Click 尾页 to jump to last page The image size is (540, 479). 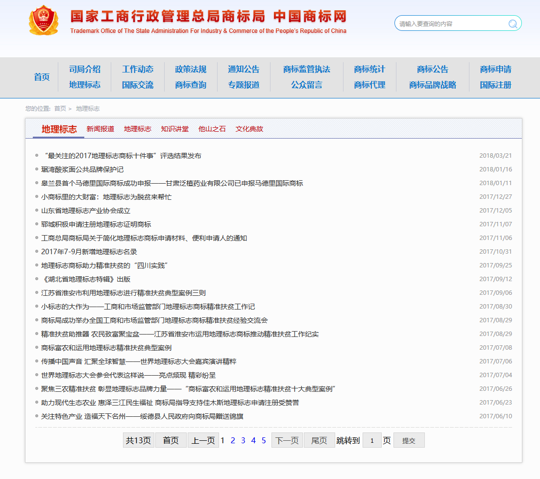[x=319, y=440]
